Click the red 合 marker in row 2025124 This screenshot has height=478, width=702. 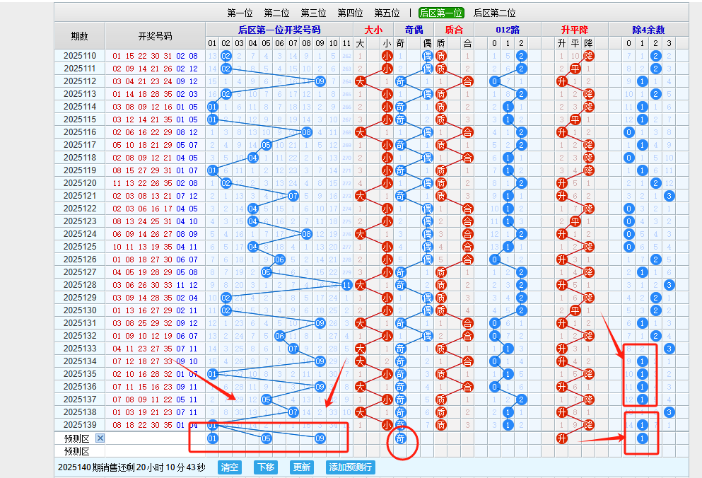pyautogui.click(x=467, y=234)
